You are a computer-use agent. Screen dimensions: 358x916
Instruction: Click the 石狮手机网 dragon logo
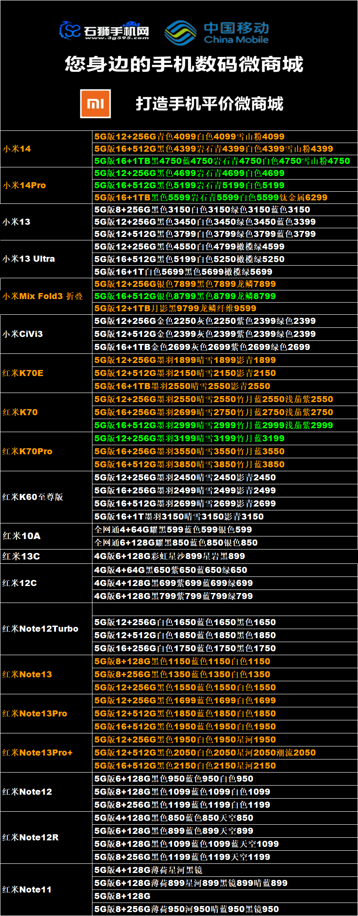pos(70,30)
